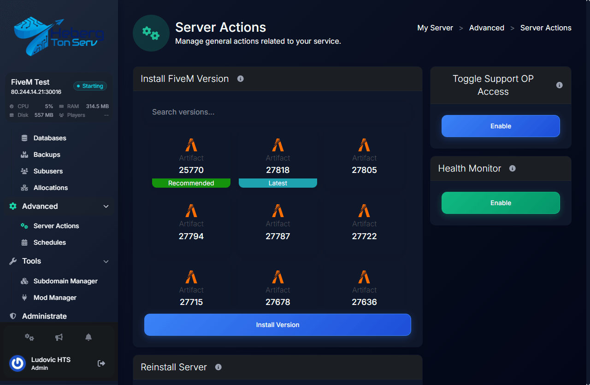Click Server Actions breadcrumb link
This screenshot has width=590, height=385.
click(546, 28)
